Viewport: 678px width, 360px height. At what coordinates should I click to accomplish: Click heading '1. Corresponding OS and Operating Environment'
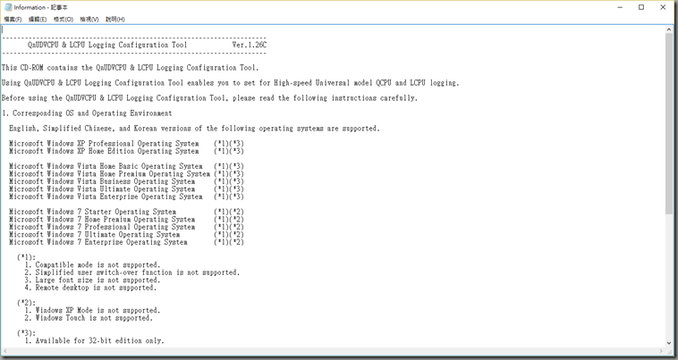[87, 113]
